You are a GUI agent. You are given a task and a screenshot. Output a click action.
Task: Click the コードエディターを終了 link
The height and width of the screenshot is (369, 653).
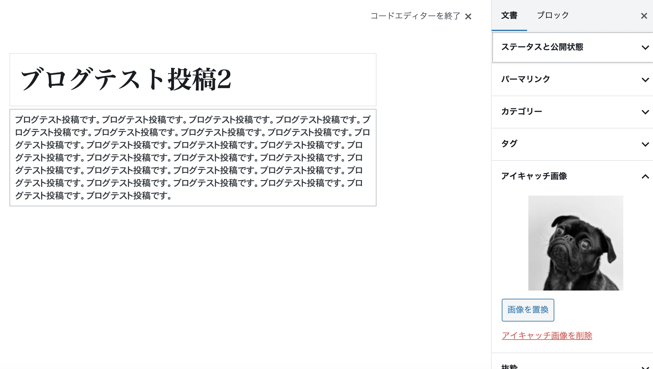415,16
